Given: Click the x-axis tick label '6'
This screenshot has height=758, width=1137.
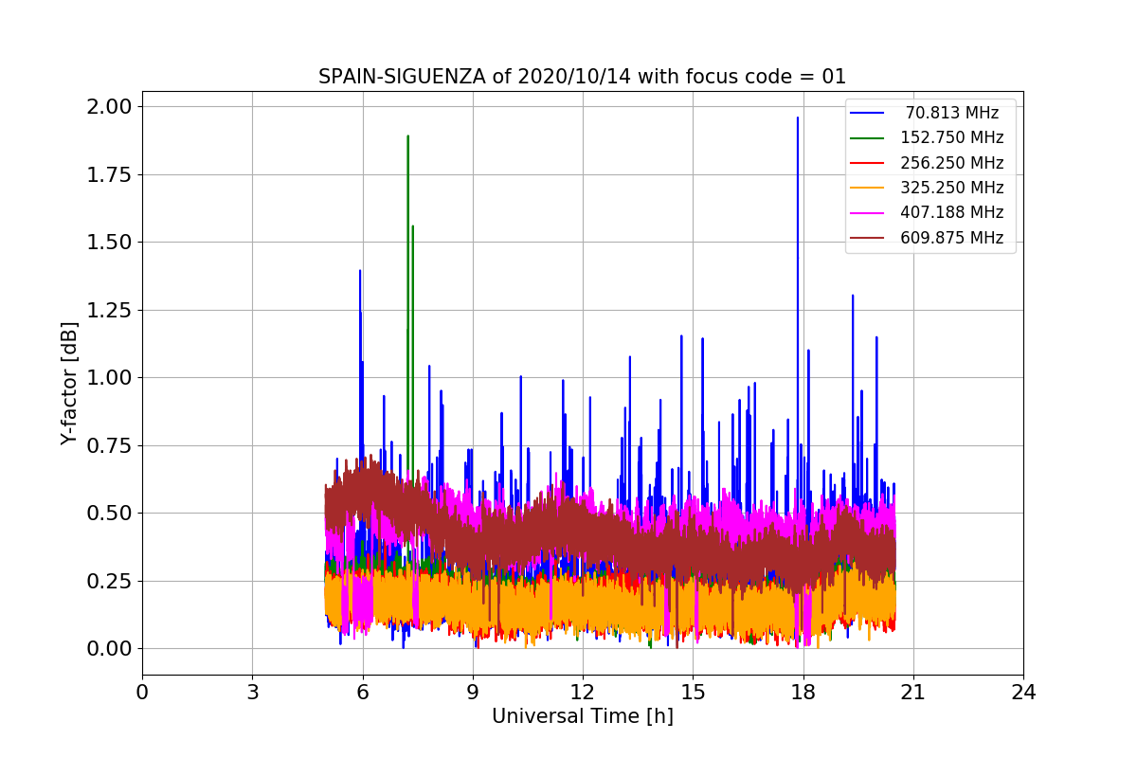Looking at the screenshot, I should pyautogui.click(x=362, y=693).
